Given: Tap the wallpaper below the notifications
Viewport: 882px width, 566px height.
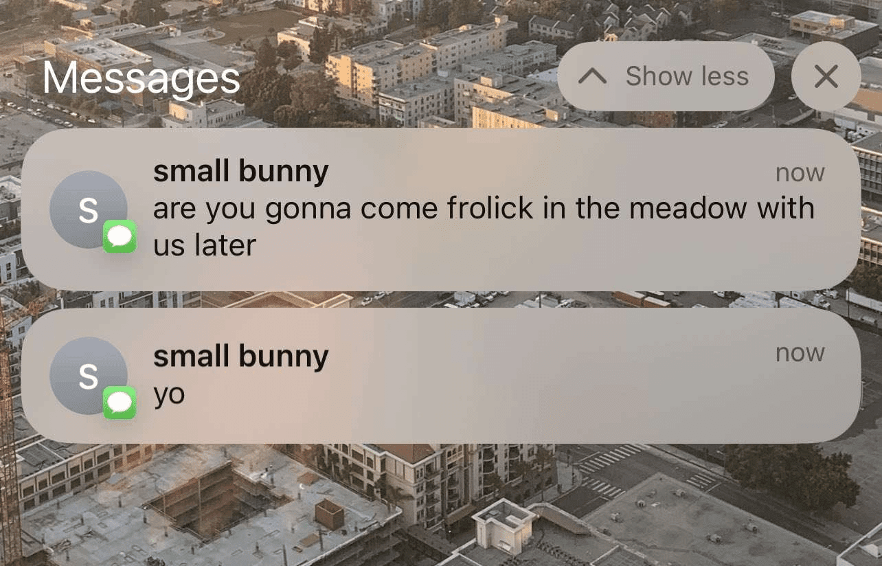Looking at the screenshot, I should [440, 508].
